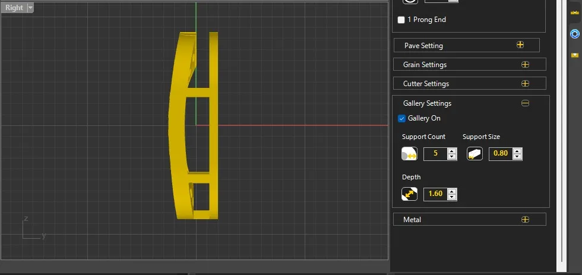Expand the Metal section
Image resolution: width=582 pixels, height=275 pixels.
[x=525, y=220]
